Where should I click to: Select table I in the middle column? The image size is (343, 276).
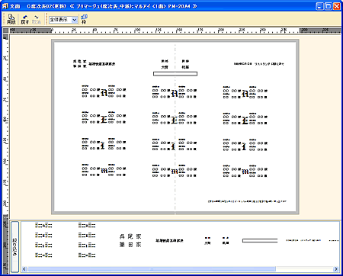(175, 145)
